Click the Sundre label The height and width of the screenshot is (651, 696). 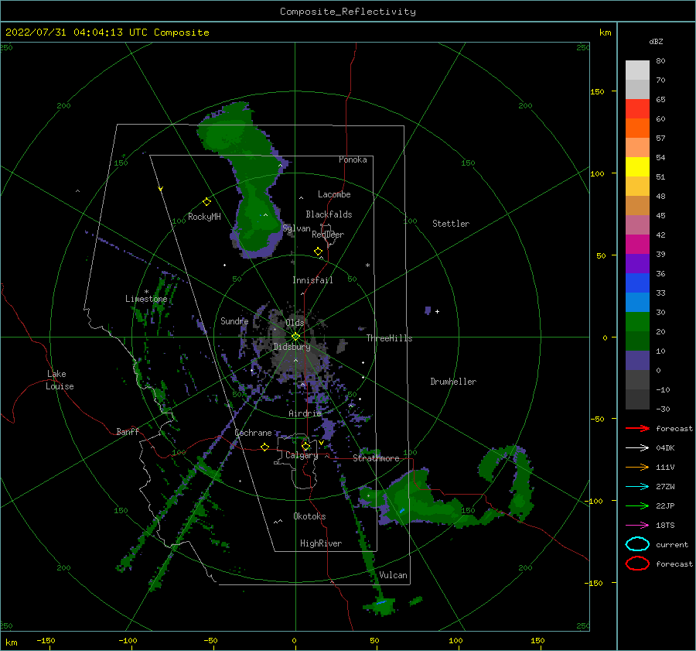234,320
